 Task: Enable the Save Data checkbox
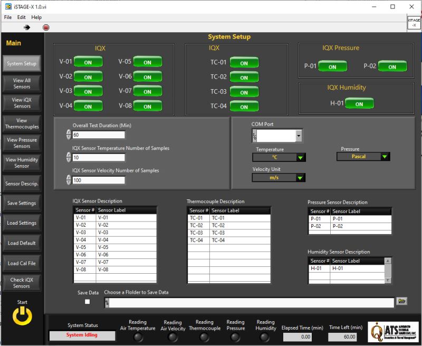click(x=87, y=302)
